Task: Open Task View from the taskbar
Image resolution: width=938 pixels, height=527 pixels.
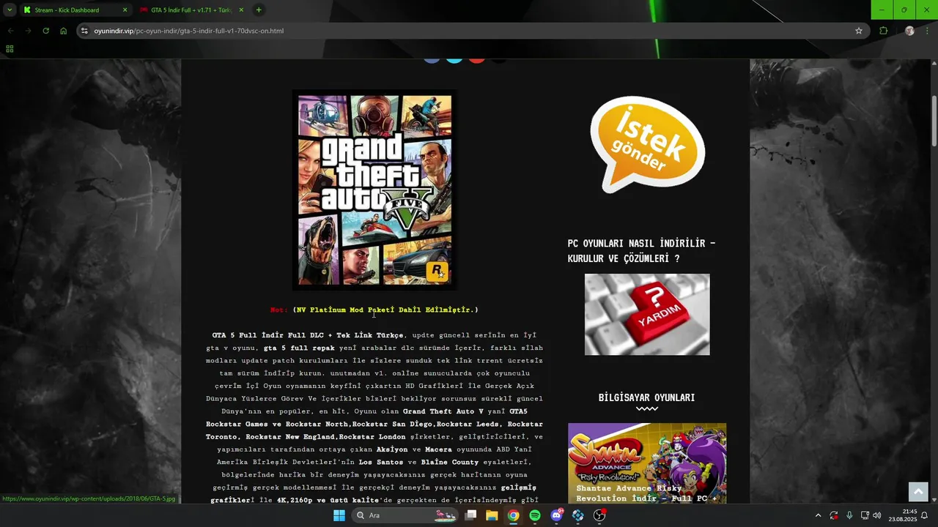Action: [x=471, y=515]
